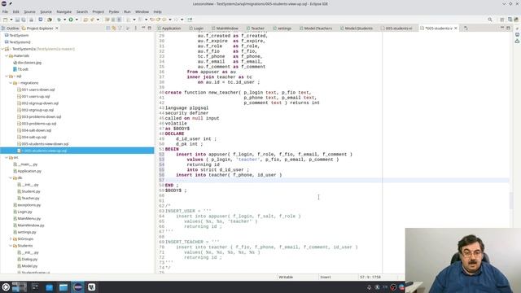Open the Debug dropdown arrow
Screen dimensions: 521x293
click(x=65, y=20)
